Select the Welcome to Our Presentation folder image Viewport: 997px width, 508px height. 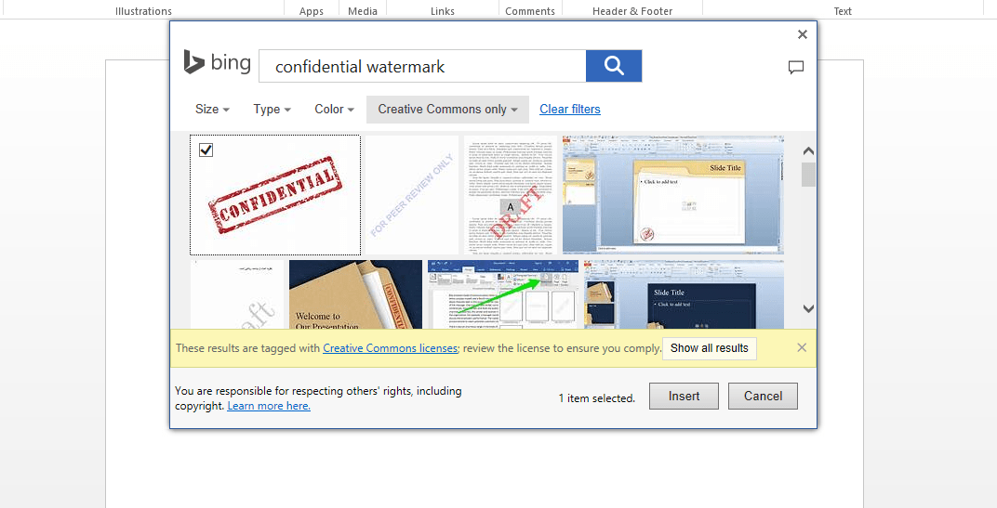click(x=355, y=294)
